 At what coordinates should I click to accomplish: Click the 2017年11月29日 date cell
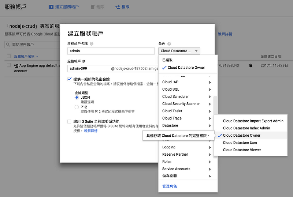point(274,65)
